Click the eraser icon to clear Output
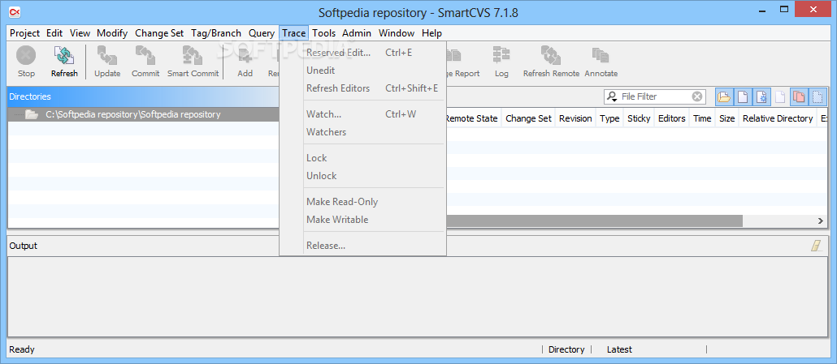837x364 pixels. point(816,246)
